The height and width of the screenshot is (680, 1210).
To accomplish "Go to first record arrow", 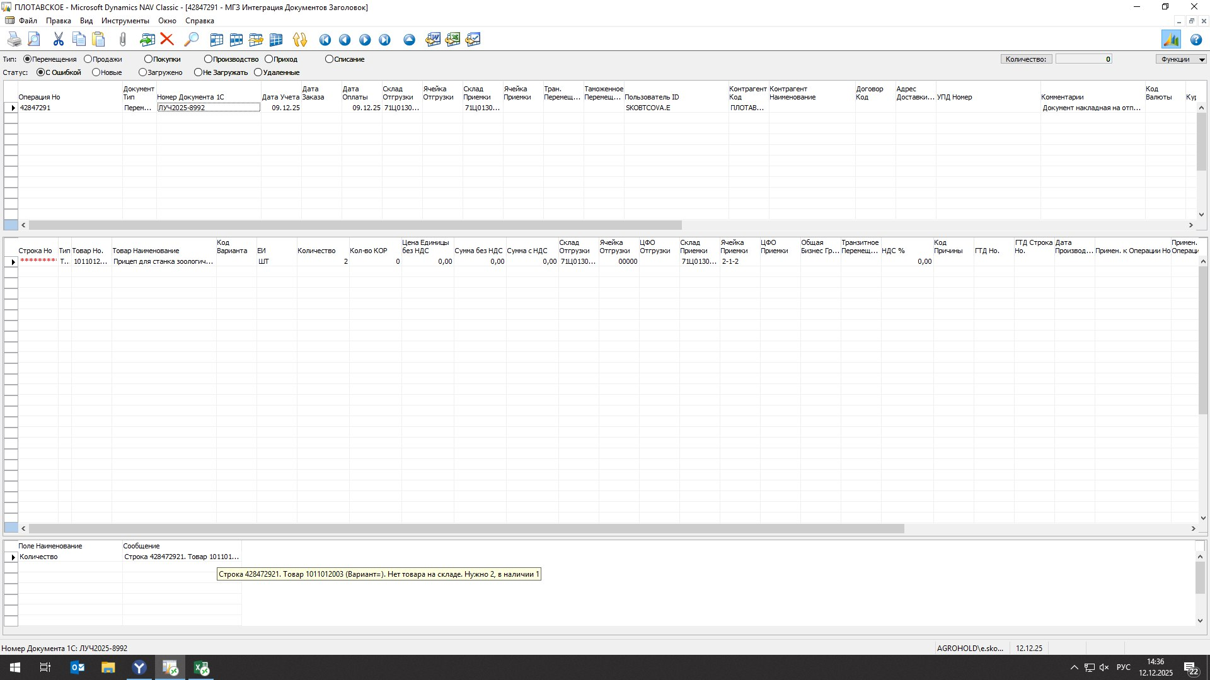I will [x=325, y=40].
